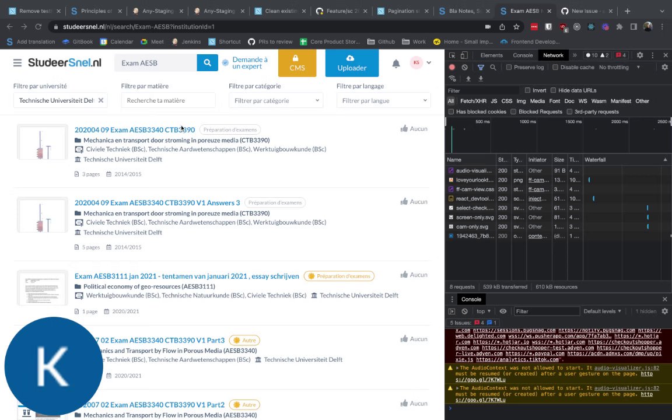Open the KS user avatar menu
Screen dimensions: 672x420
(x=416, y=62)
